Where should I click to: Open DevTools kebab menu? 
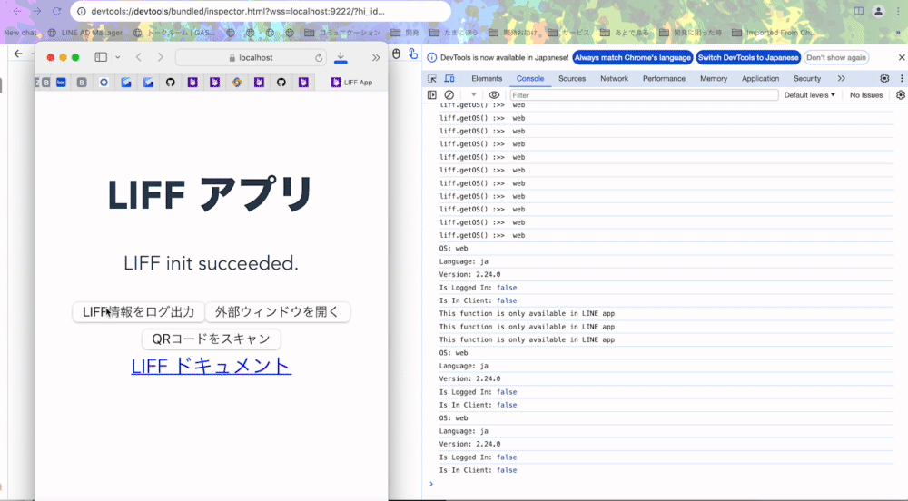click(x=901, y=79)
